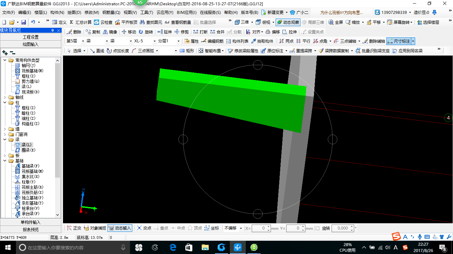Image resolution: width=453 pixels, height=254 pixels.
Task: Open the 构件(N) menu
Action: (x=57, y=13)
